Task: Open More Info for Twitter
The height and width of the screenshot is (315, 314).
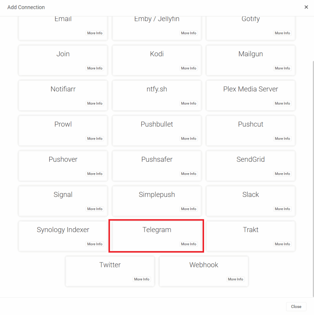Action: (x=142, y=279)
